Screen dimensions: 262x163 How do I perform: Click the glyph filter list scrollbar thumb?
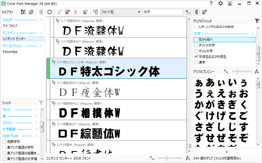pos(258,54)
